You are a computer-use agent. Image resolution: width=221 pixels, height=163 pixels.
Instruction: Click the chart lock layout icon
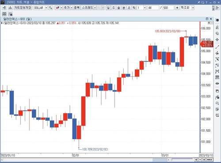pos(10,14)
